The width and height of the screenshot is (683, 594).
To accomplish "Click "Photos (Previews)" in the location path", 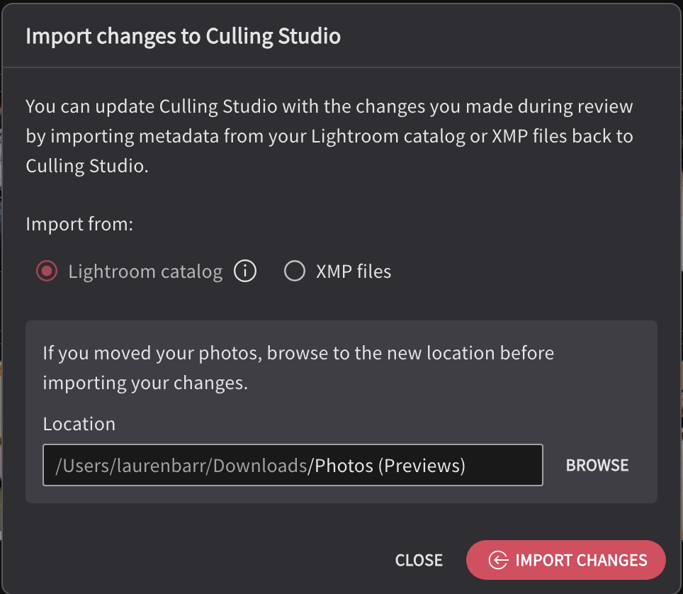I will point(390,466).
